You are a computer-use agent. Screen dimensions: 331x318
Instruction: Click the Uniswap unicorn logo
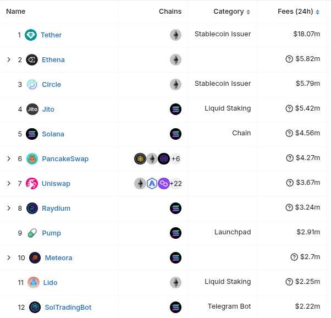[x=32, y=183]
